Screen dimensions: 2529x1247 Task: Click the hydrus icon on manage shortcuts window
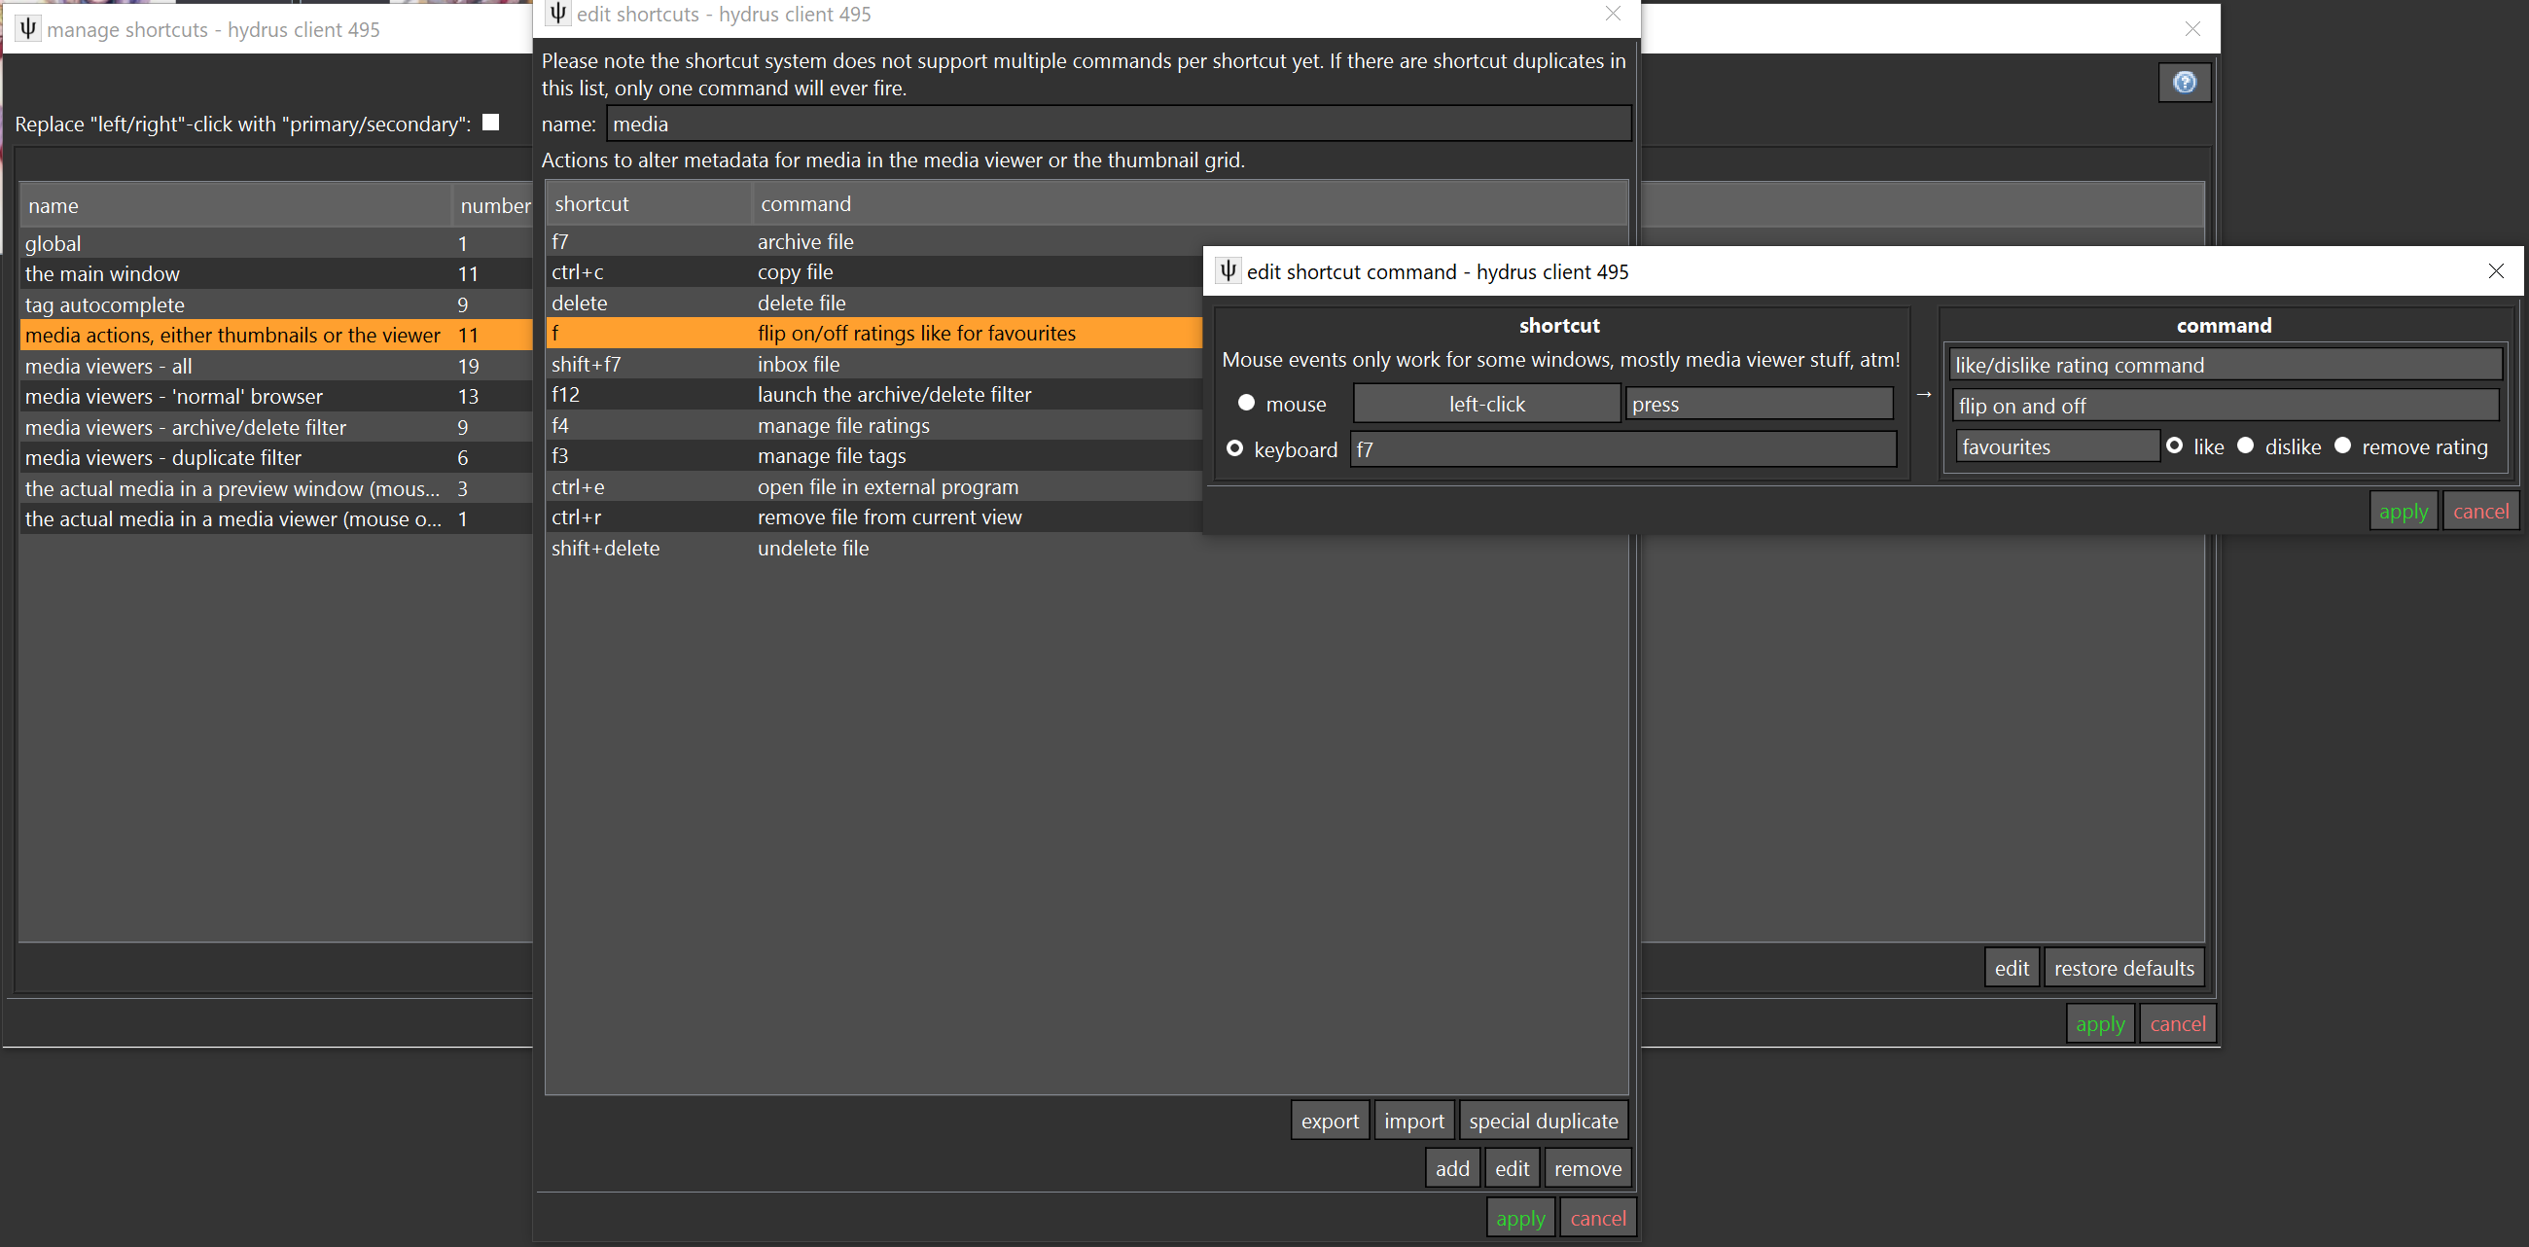point(25,28)
